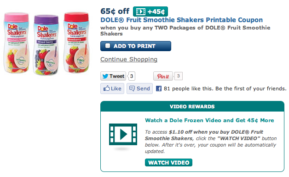This screenshot has height=177, width=289.
Task: Check the Add to Print checkbox
Action: click(108, 46)
